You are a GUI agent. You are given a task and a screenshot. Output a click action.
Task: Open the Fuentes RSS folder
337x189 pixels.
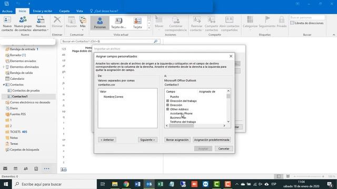tap(18, 114)
